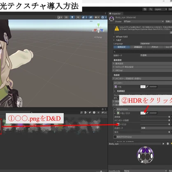
Task: Click main color texture thumbnail slot
Action: [x=116, y=87]
